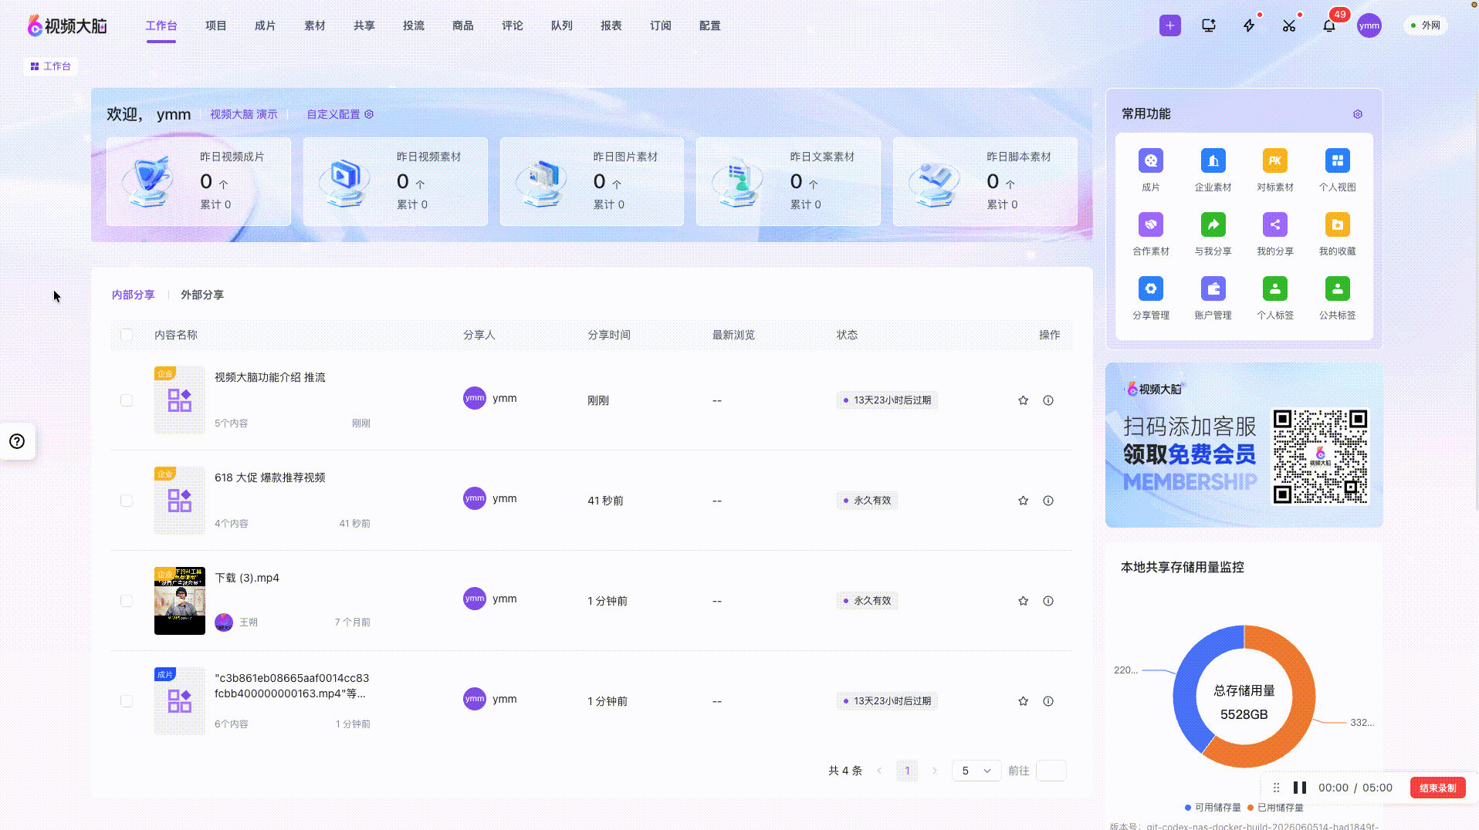Open the 昨日视频成片 statistics card

[198, 181]
